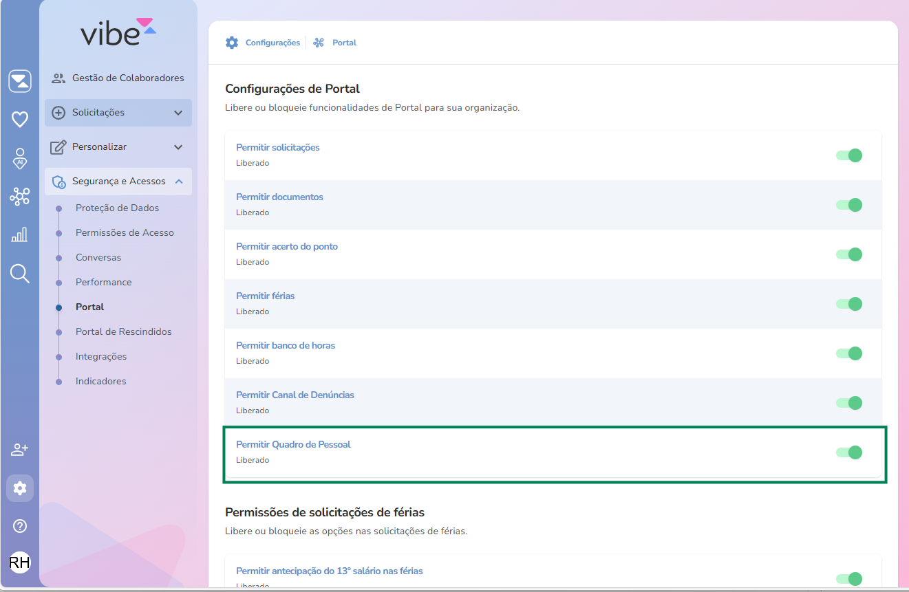Open the settings gear in left rail
This screenshot has width=909, height=592.
(20, 488)
